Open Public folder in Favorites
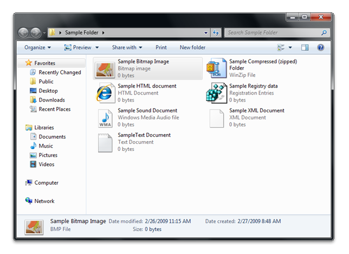This screenshot has width=349, height=254. coord(46,82)
